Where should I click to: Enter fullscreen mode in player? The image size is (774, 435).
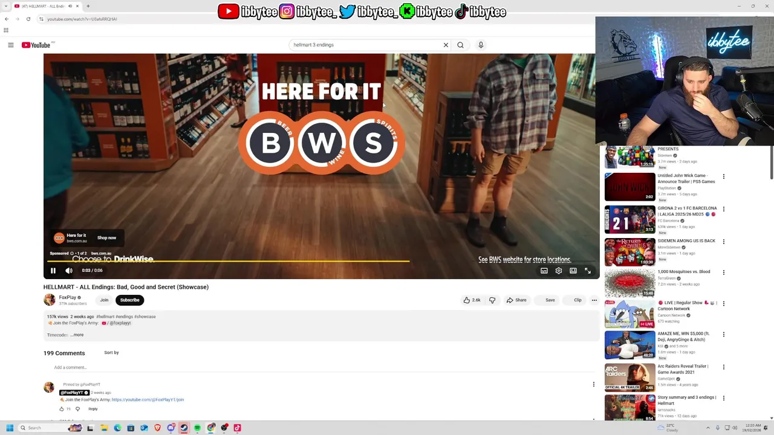coord(588,271)
